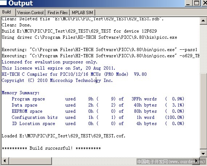Click 'Licensed for evaluation purposes only.' line

49,62
